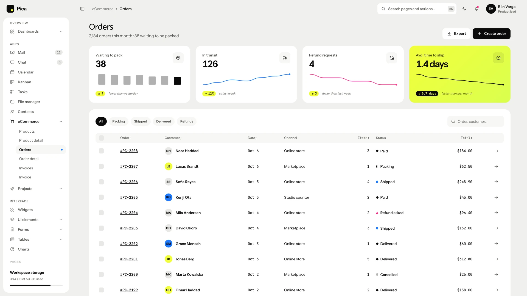This screenshot has height=296, width=527.
Task: Collapse the eCommerce section
Action: click(36, 121)
